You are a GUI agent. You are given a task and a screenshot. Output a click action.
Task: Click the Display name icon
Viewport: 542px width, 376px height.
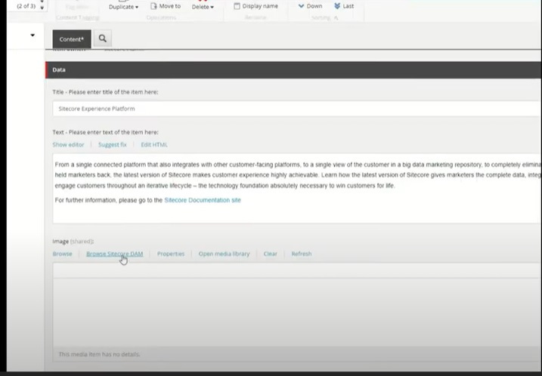click(x=237, y=6)
